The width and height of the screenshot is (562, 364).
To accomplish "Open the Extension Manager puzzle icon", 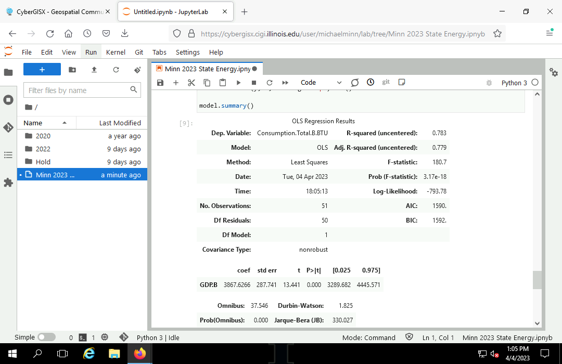I will coord(8,183).
